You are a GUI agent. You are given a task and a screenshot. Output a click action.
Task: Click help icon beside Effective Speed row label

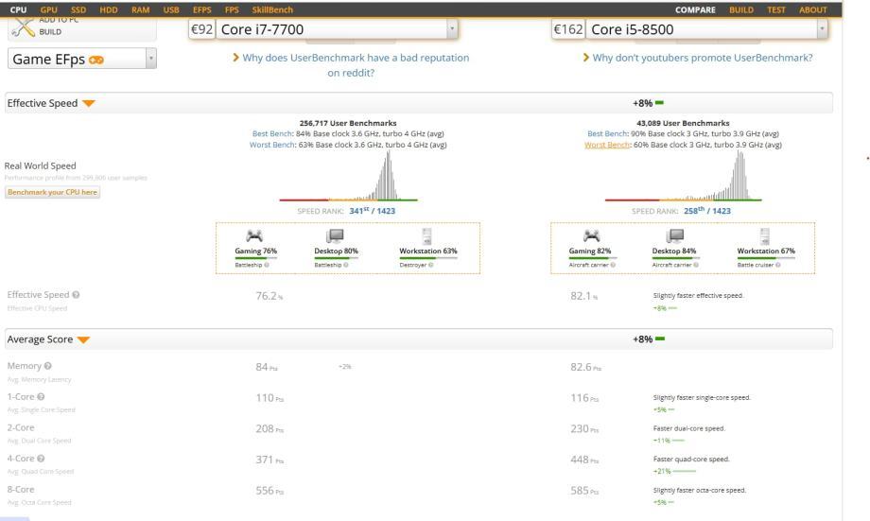[x=76, y=295]
